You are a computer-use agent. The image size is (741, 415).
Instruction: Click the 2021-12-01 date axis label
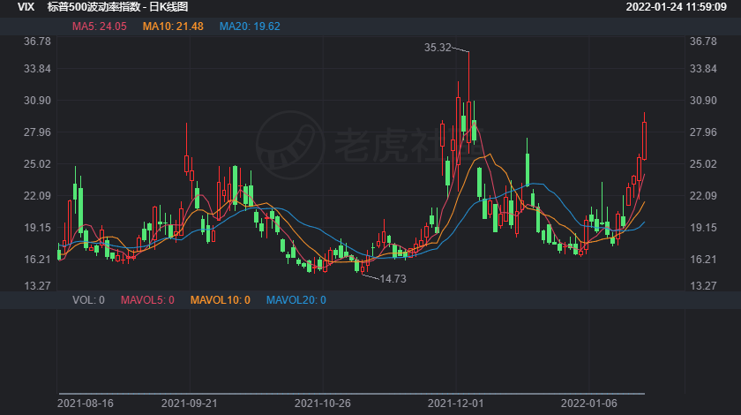coord(455,404)
